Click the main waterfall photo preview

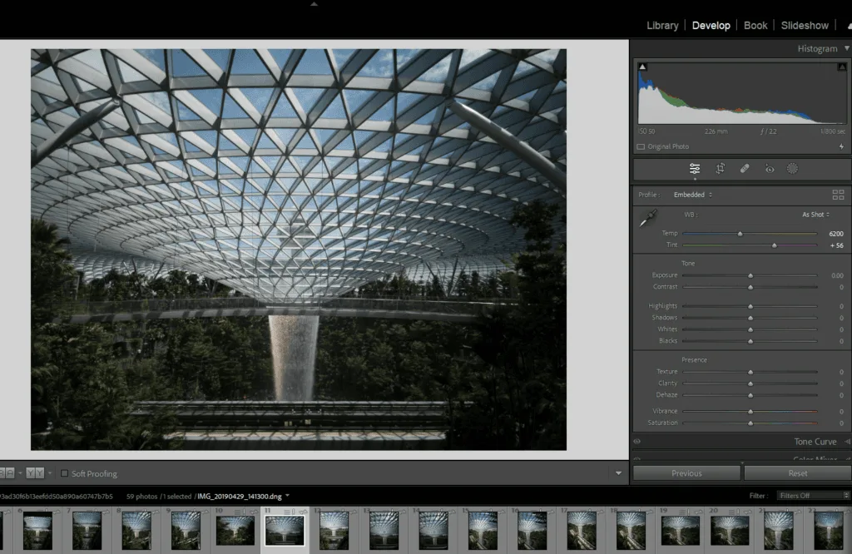(x=299, y=250)
